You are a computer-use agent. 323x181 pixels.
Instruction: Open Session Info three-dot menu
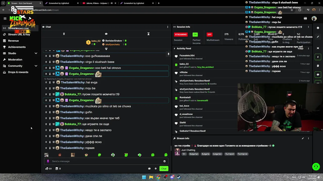point(308,27)
